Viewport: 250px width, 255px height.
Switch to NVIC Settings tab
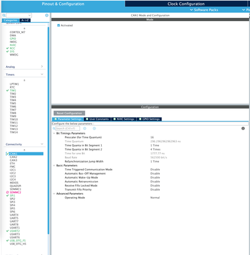pyautogui.click(x=123, y=119)
